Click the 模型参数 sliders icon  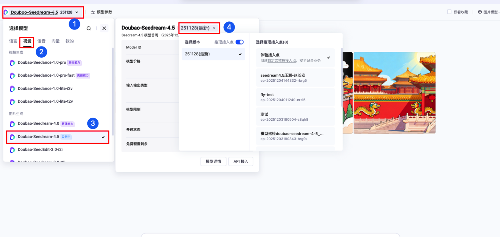tap(93, 12)
